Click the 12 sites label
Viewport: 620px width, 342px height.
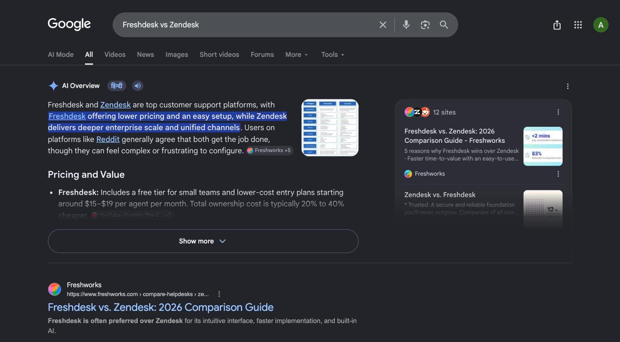(444, 112)
